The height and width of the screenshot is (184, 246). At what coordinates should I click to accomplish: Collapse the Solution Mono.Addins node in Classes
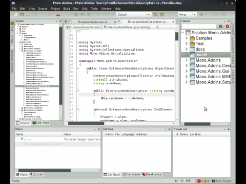click(182, 32)
